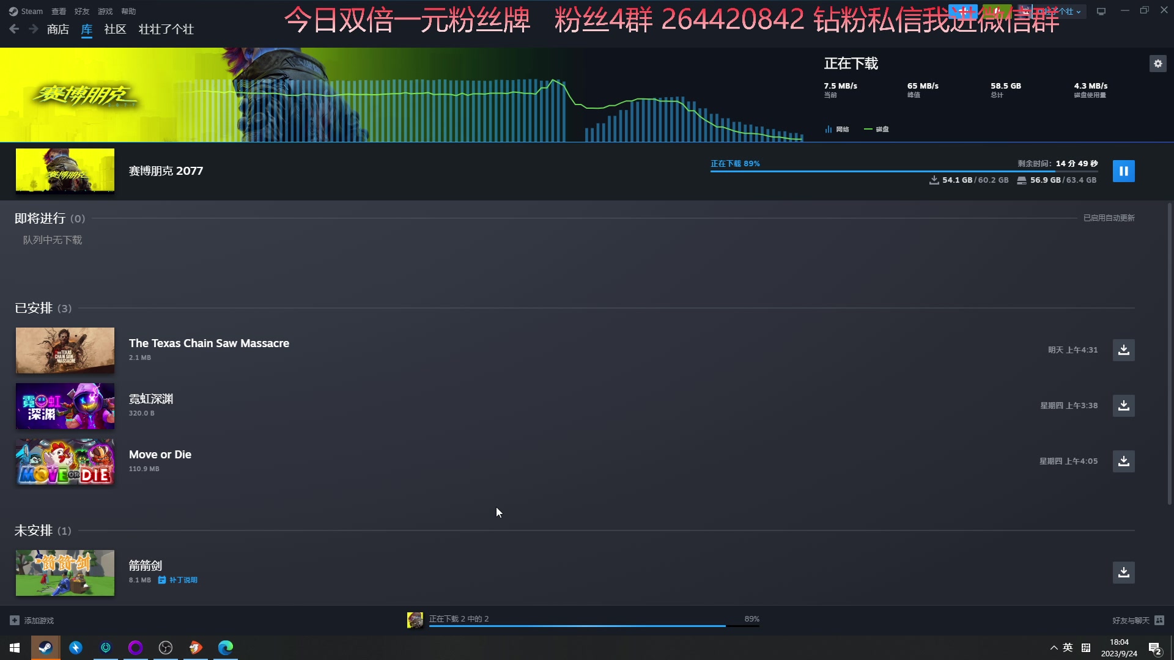This screenshot has width=1174, height=660.
Task: Click the 即将进行 (0) section header
Action: (50, 218)
